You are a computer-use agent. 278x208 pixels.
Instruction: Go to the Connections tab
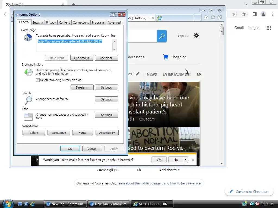[x=81, y=22]
